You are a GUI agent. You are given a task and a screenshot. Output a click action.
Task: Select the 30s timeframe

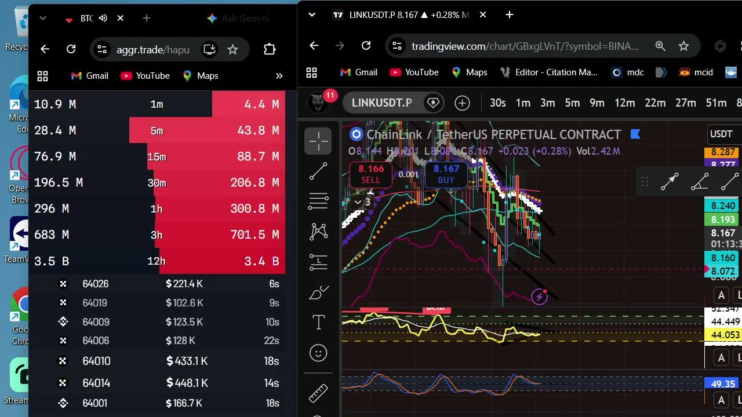[498, 103]
